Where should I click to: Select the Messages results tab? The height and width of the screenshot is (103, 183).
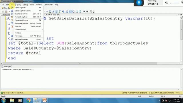pos(6,67)
